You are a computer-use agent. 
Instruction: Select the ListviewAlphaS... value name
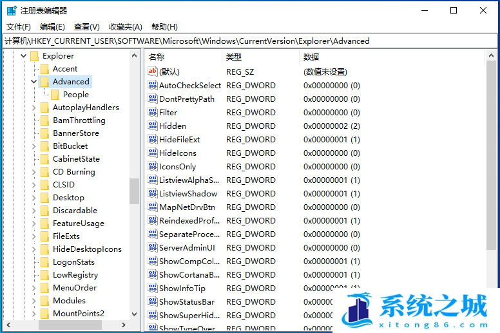pos(189,180)
